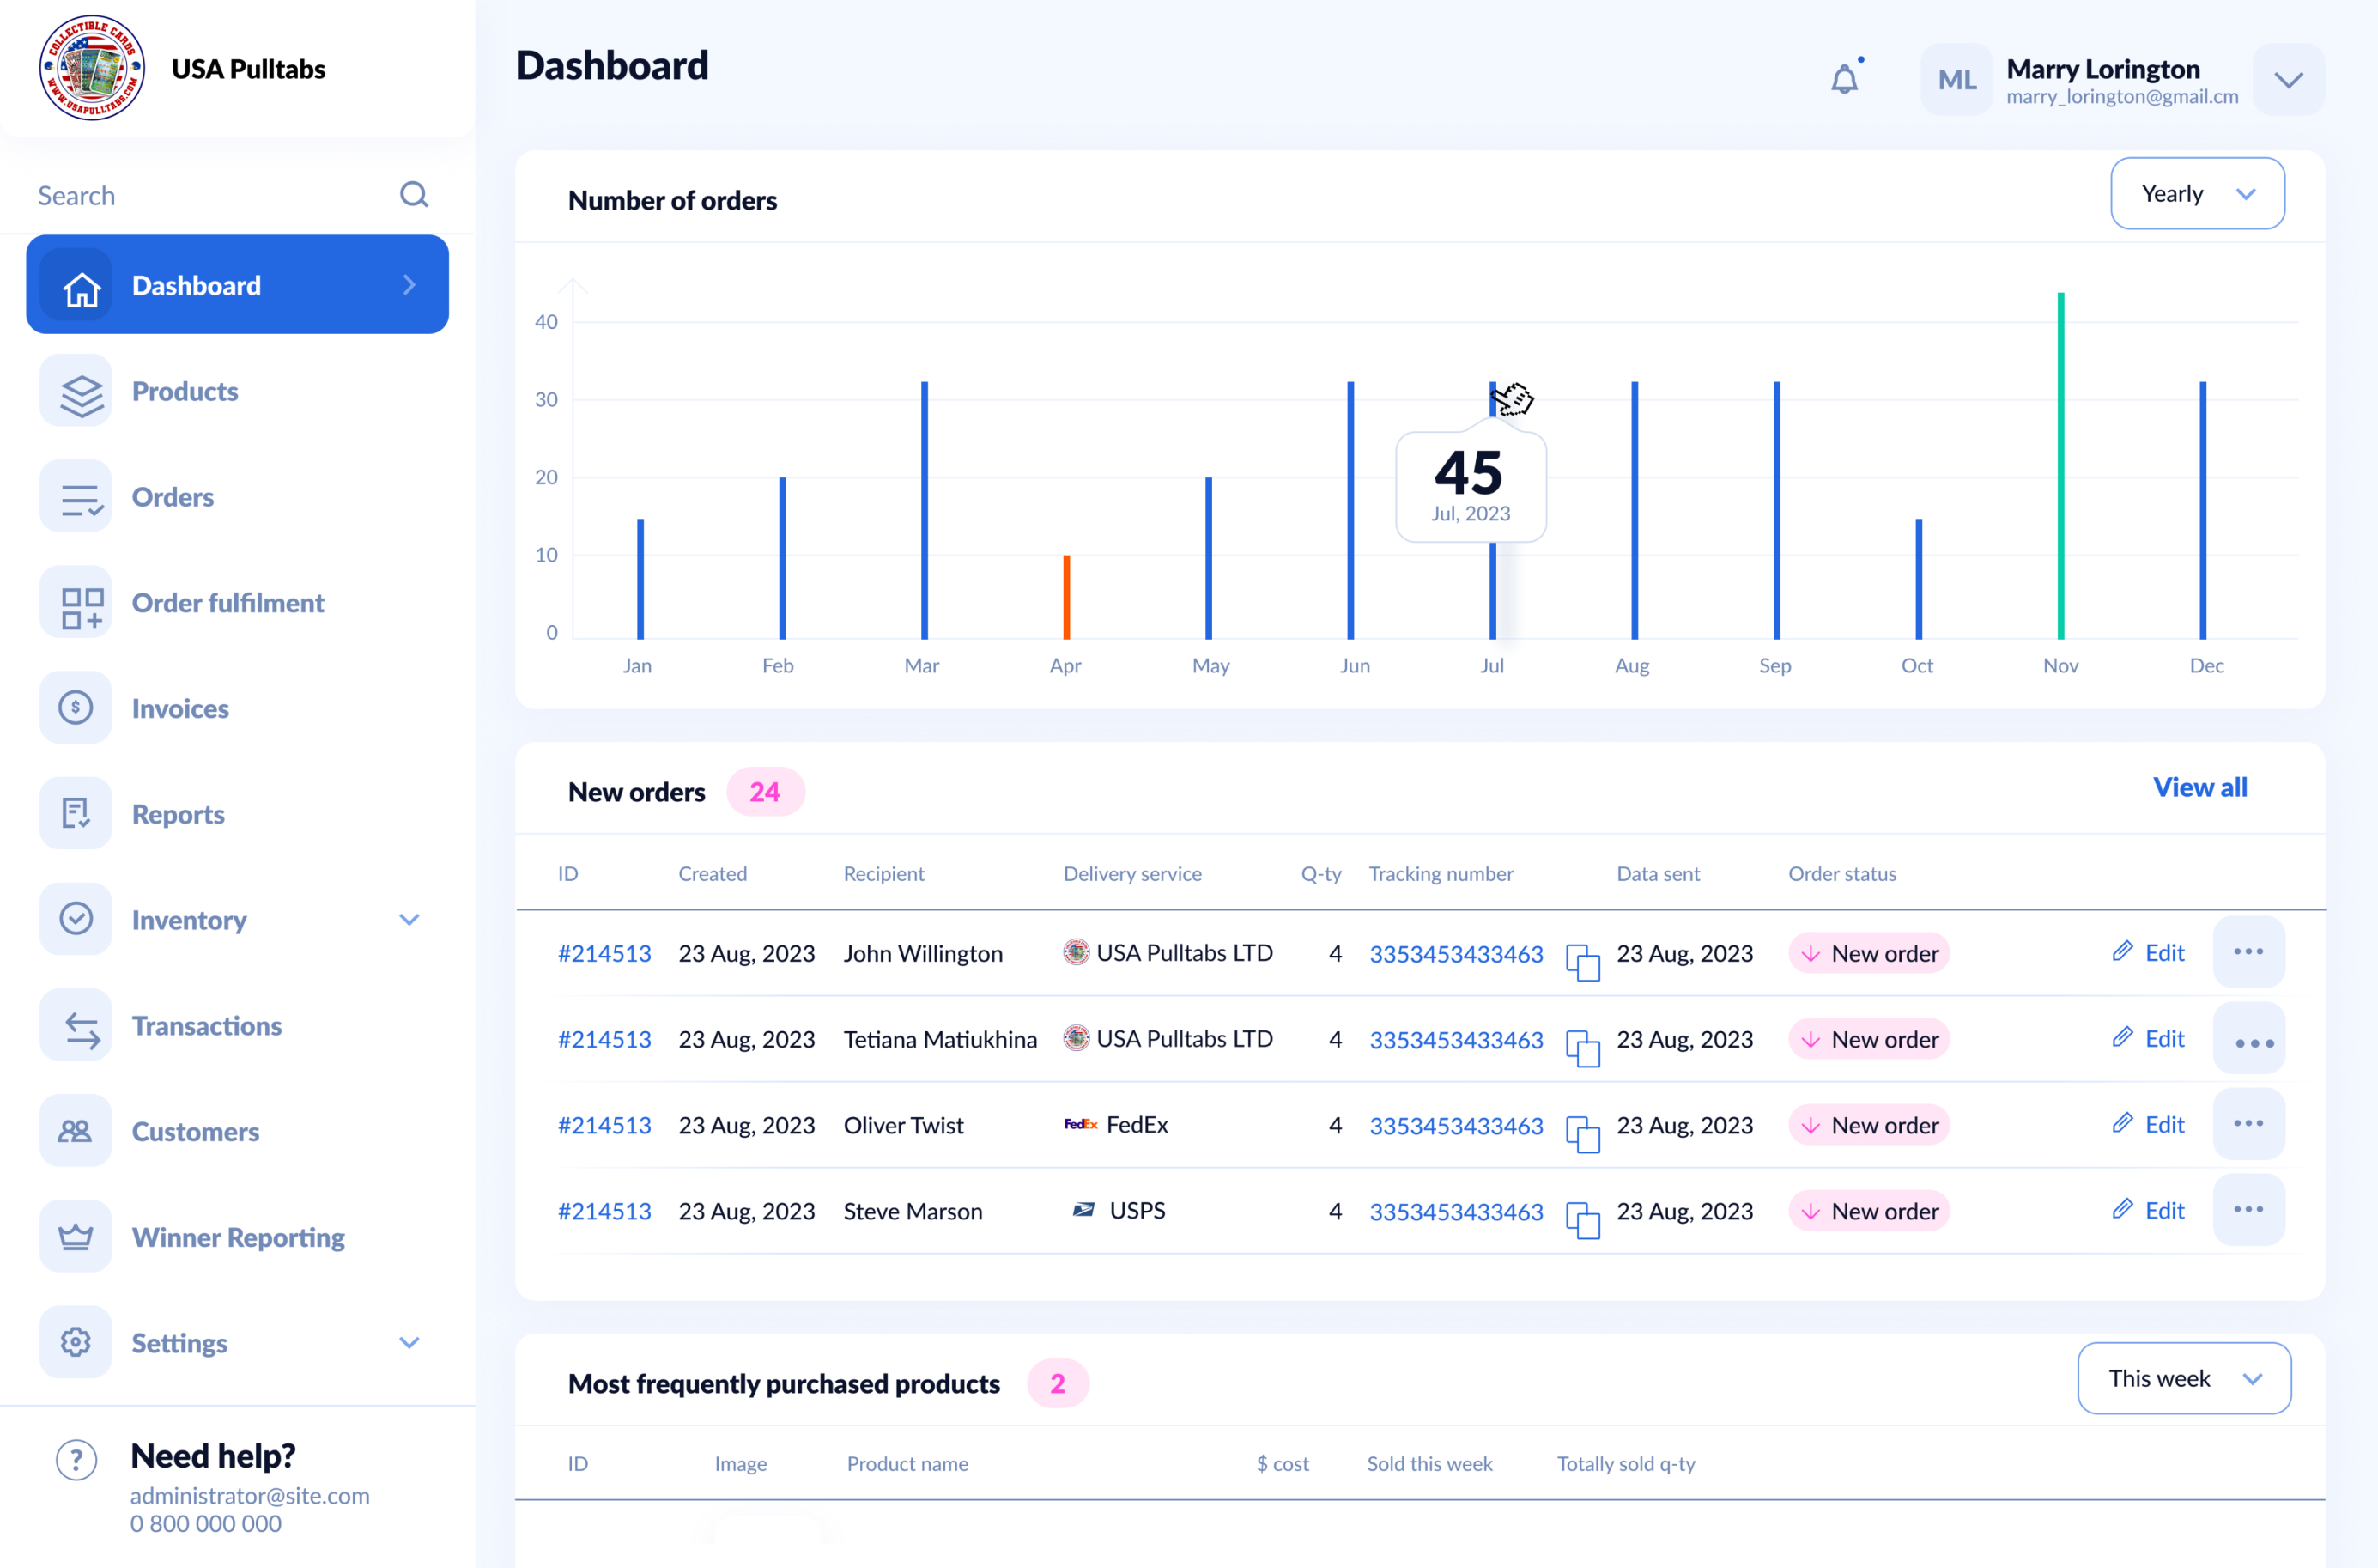Open three-dots menu for Steve Marson order

(2248, 1209)
